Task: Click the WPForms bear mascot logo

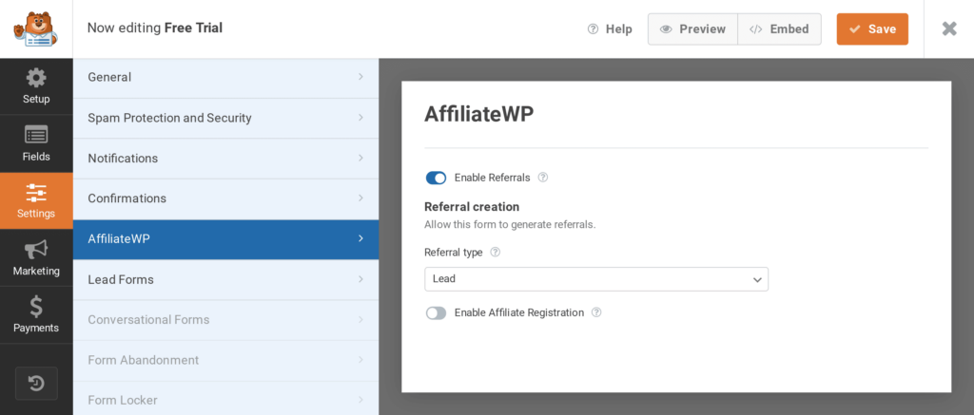Action: 36,28
